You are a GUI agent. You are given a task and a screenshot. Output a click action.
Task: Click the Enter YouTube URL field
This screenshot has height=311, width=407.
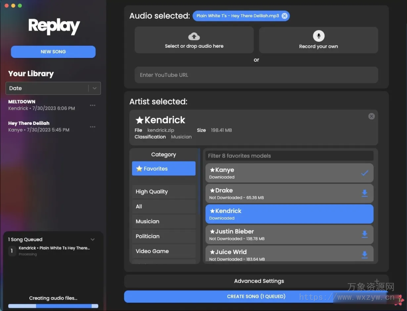[256, 75]
